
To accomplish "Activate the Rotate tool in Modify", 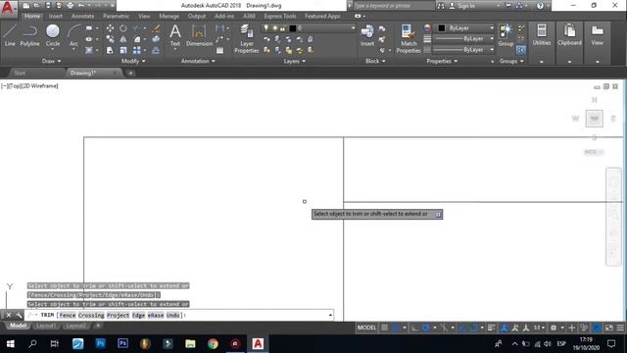I will (x=123, y=28).
